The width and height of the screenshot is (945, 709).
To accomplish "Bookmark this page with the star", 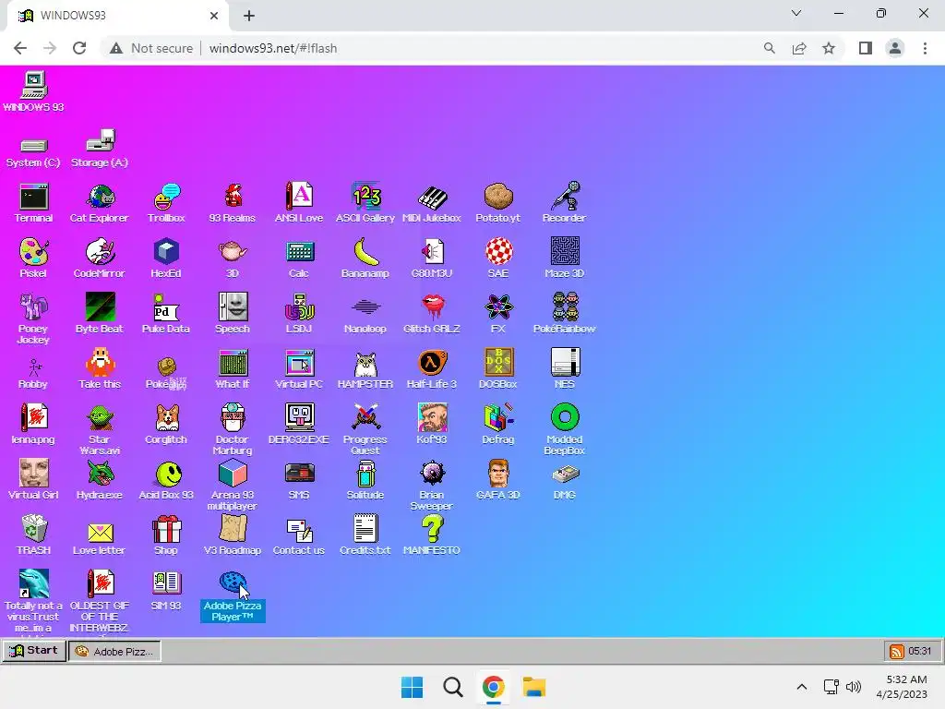I will (829, 48).
